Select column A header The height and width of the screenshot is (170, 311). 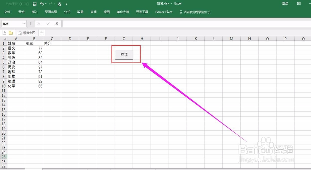tap(16, 38)
